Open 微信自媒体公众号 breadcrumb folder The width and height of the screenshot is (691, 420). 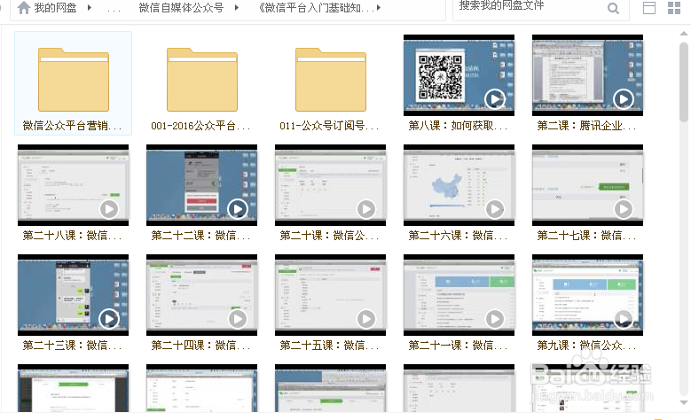pos(181,7)
